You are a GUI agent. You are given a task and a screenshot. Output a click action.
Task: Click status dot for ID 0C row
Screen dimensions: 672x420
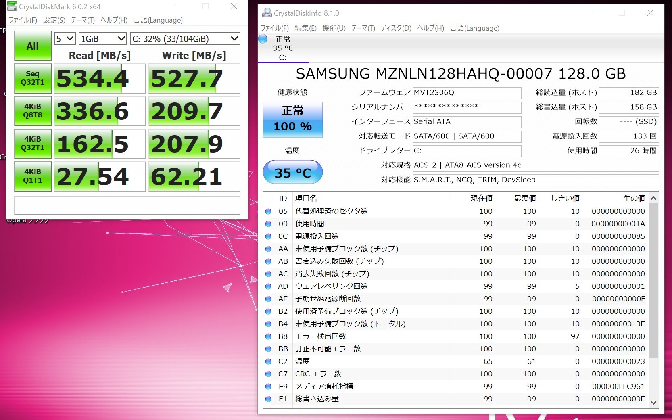coord(268,236)
